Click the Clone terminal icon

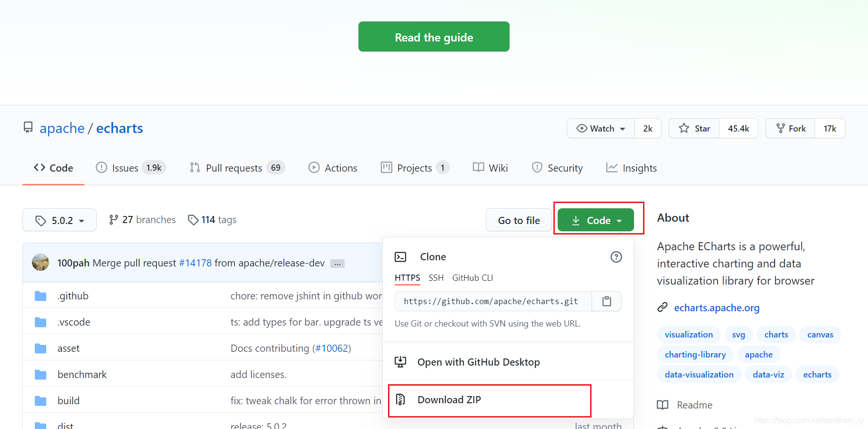click(400, 257)
